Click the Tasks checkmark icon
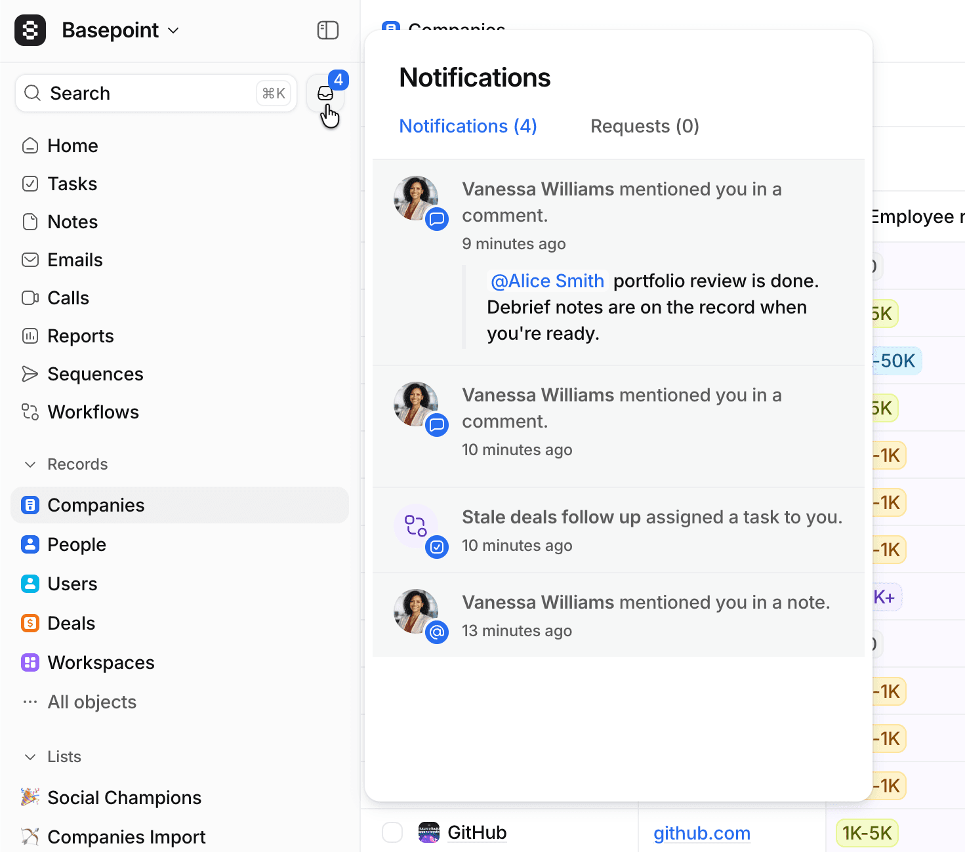Screen dimensions: 965x852 [30, 184]
